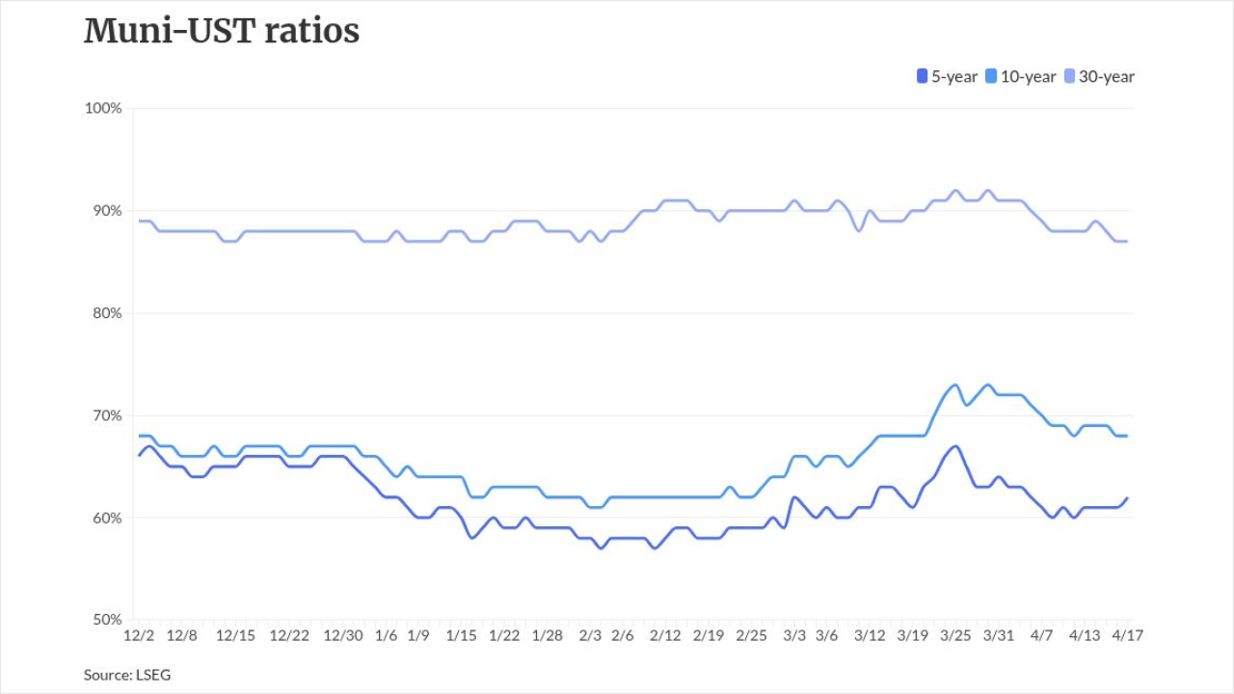Select the 100% y-axis label
Viewport: 1234px width, 694px height.
point(103,108)
